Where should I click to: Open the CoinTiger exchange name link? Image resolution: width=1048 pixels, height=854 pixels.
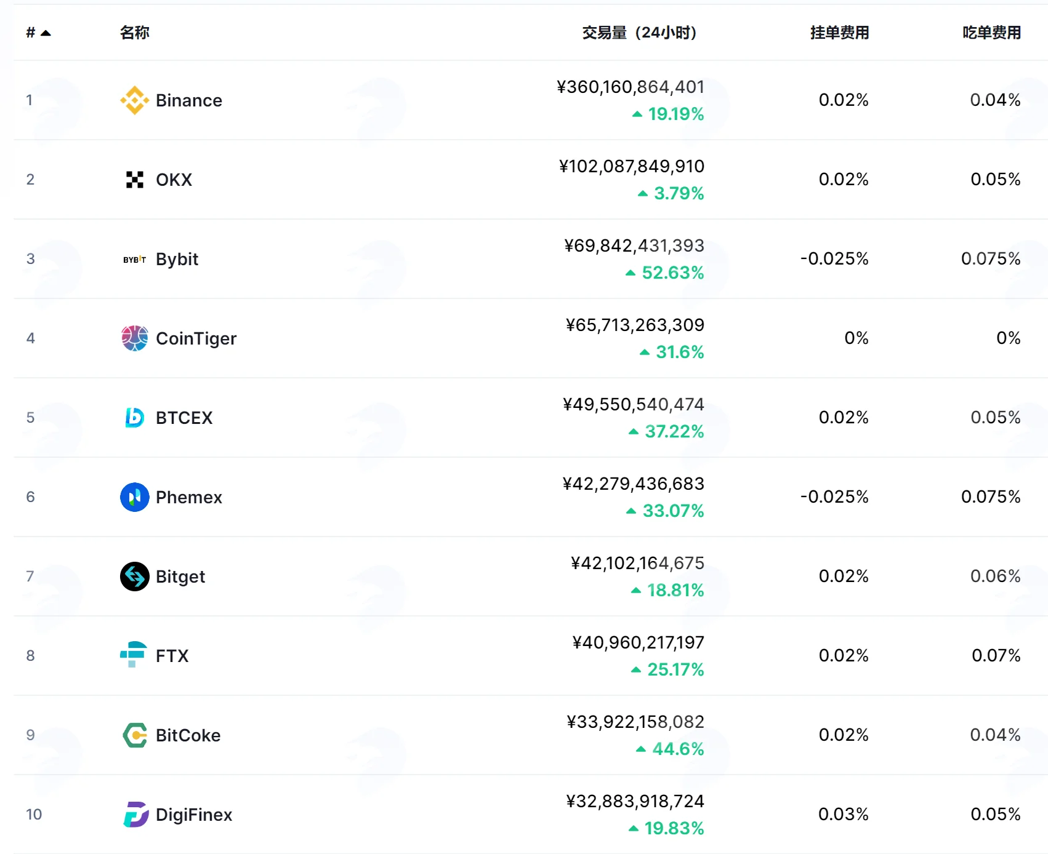[196, 338]
